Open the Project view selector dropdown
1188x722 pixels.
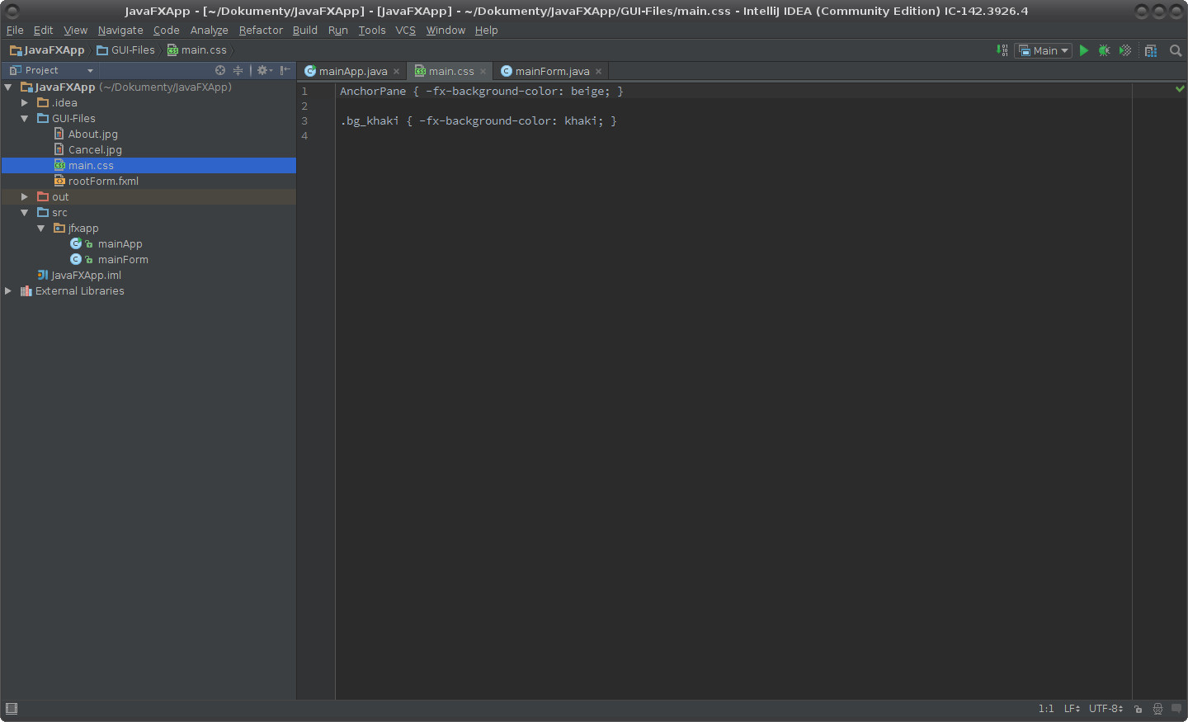[51, 70]
